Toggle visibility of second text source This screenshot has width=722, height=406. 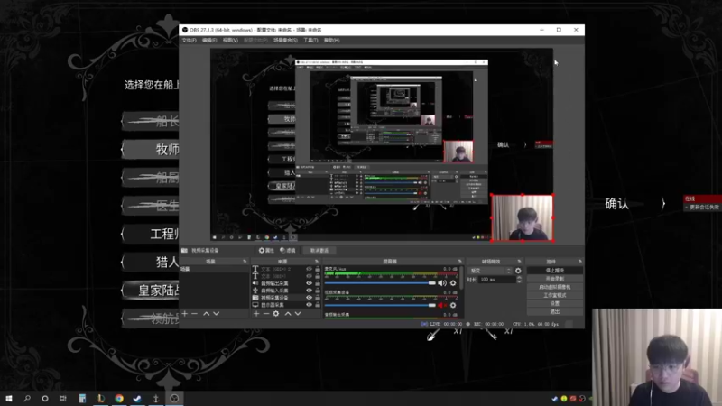coord(309,276)
